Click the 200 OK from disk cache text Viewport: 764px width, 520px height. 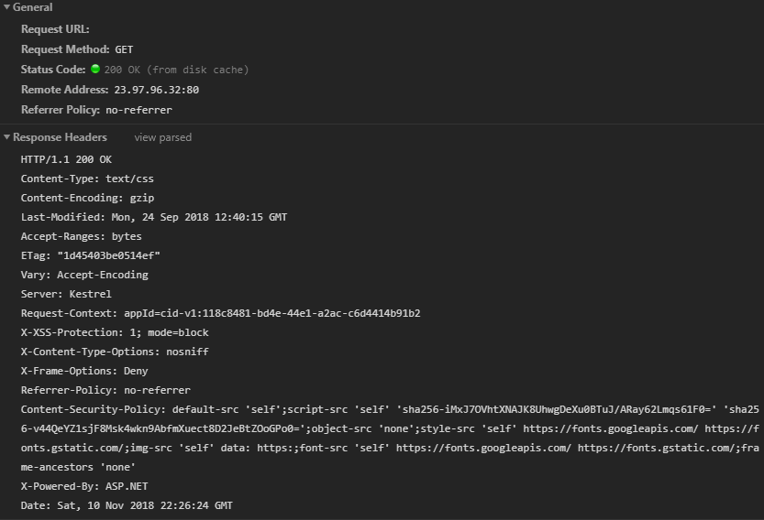[x=176, y=70]
